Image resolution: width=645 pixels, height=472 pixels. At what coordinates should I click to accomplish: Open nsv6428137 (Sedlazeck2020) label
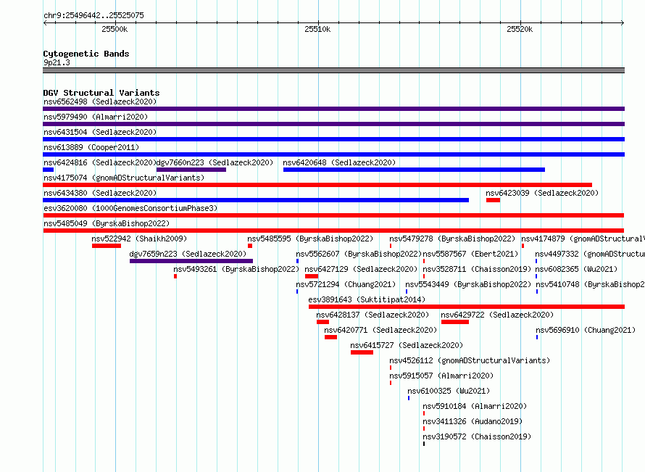pos(373,315)
